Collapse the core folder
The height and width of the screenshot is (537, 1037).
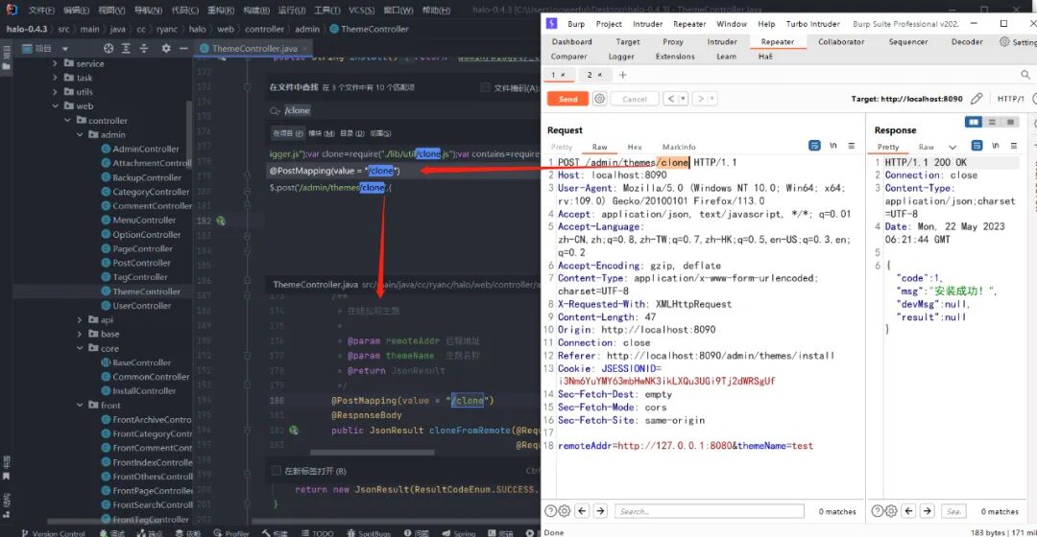click(80, 348)
